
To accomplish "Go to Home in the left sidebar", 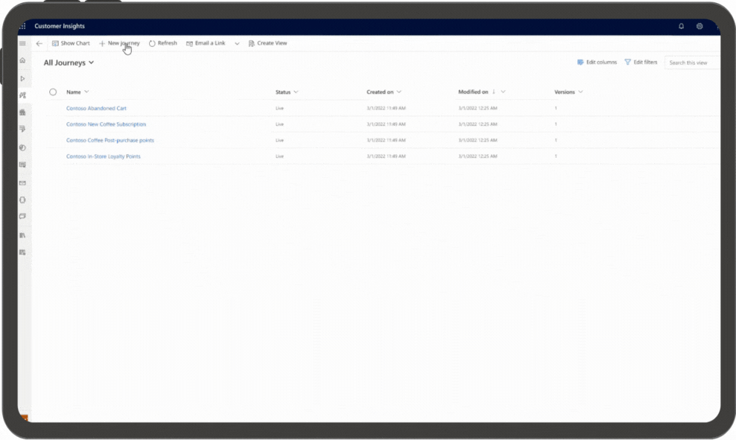I will (x=22, y=60).
